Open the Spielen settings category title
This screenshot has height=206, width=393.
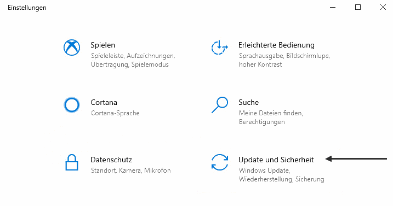[x=102, y=45]
